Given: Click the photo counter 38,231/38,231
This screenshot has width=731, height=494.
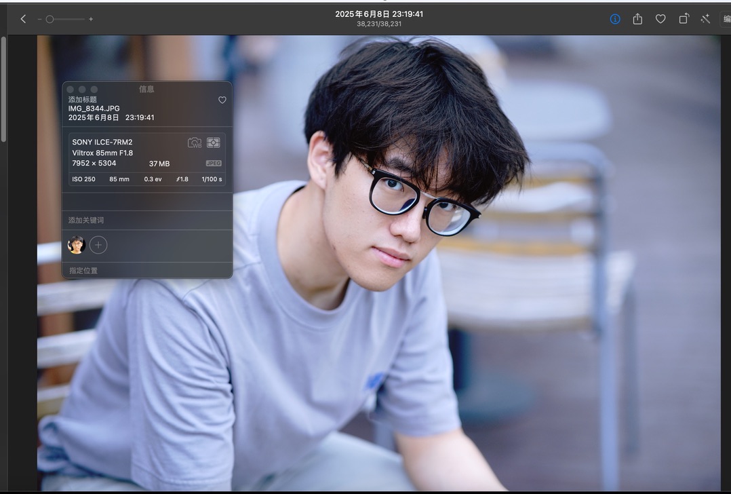Looking at the screenshot, I should pos(379,24).
